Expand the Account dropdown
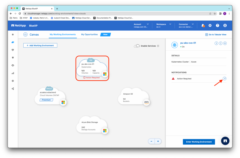The width and height of the screenshot is (240, 158). (141, 26)
